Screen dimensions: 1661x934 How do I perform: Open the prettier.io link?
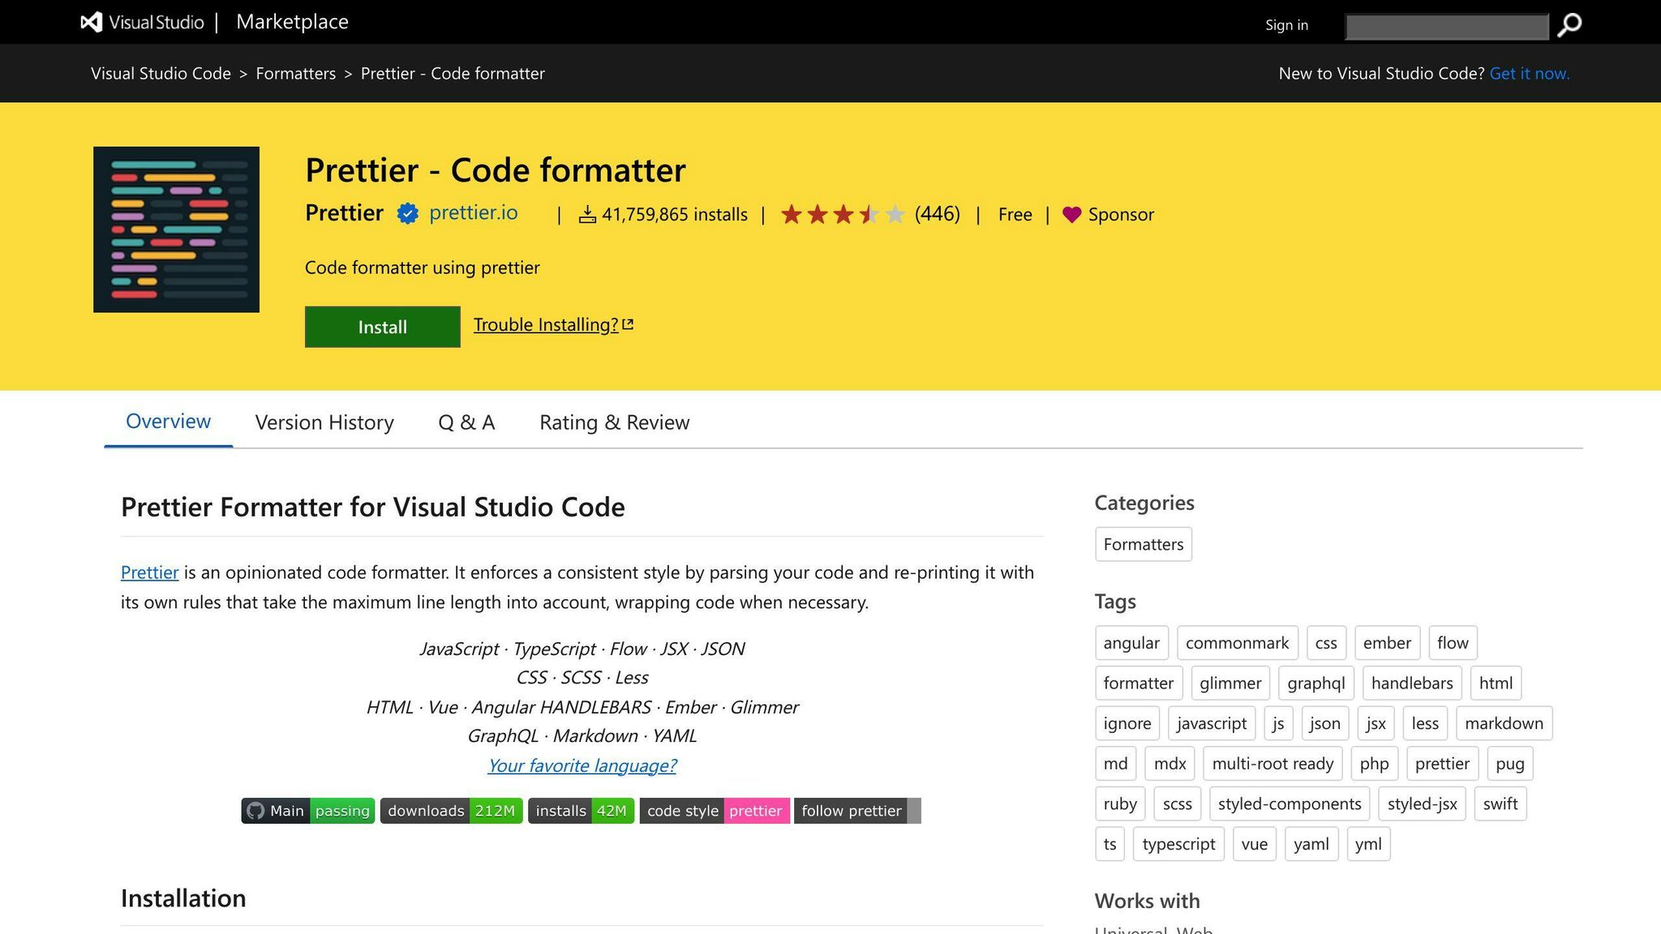473,213
